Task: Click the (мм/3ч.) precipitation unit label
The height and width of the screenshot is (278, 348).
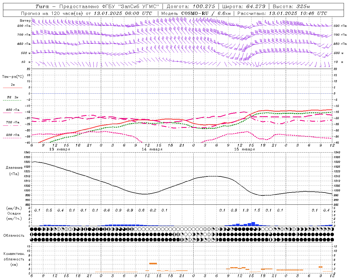Action: (14, 208)
